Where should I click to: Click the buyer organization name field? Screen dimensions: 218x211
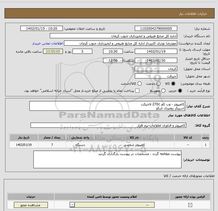(x=114, y=36)
